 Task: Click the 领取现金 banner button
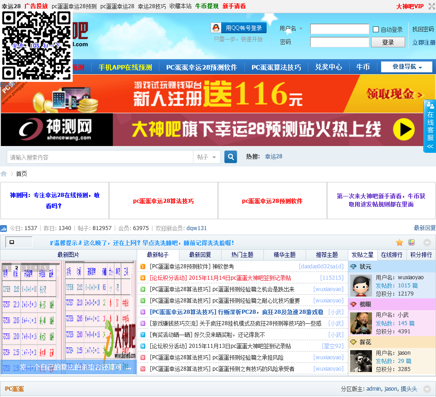point(394,94)
